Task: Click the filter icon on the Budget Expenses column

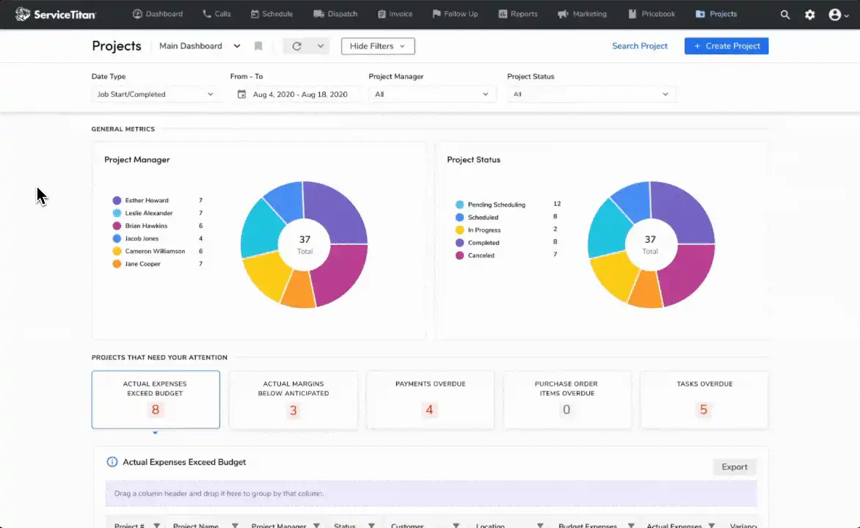Action: 631,525
